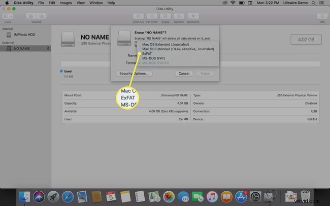Open iBooks from the Dock
330x206 pixels.
pyautogui.click(x=226, y=197)
